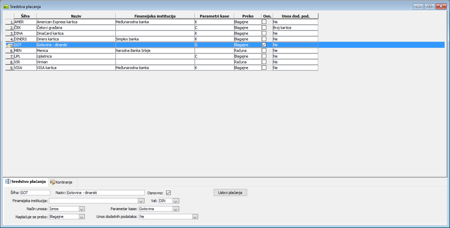The image size is (450, 228).
Task: Toggle the Osnovno checkbox in the details form
Action: click(169, 193)
